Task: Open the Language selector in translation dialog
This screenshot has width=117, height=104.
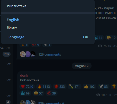Action: [x=16, y=37]
